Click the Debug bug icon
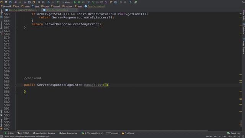 pos(79,2)
